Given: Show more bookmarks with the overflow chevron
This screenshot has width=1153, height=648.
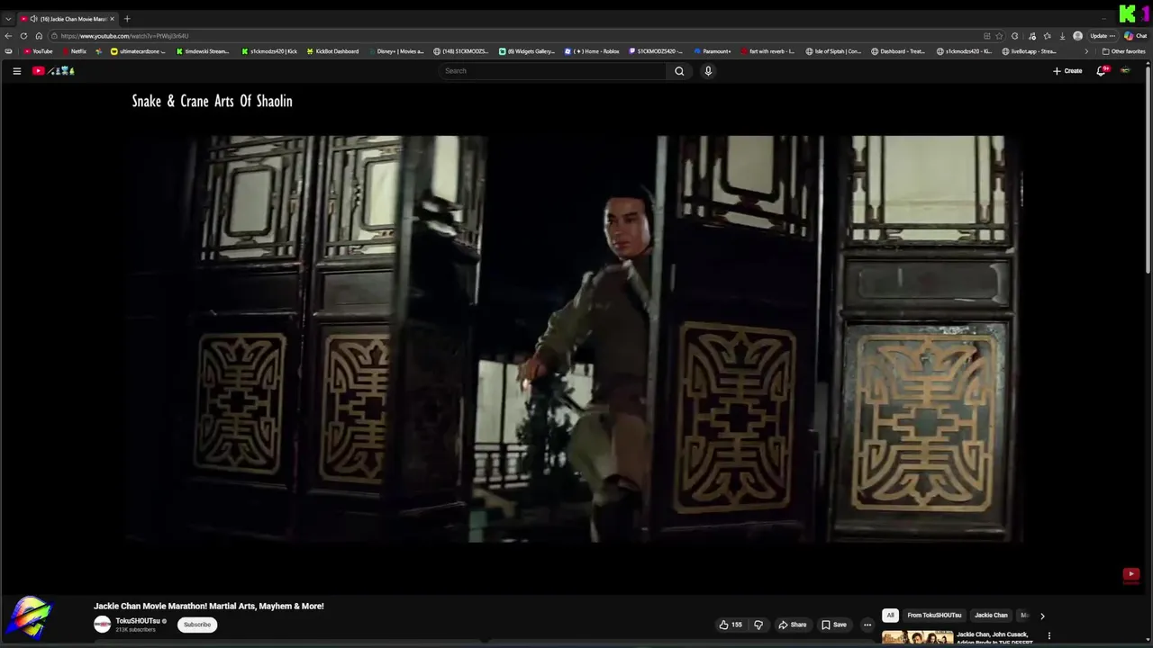Looking at the screenshot, I should point(1085,51).
